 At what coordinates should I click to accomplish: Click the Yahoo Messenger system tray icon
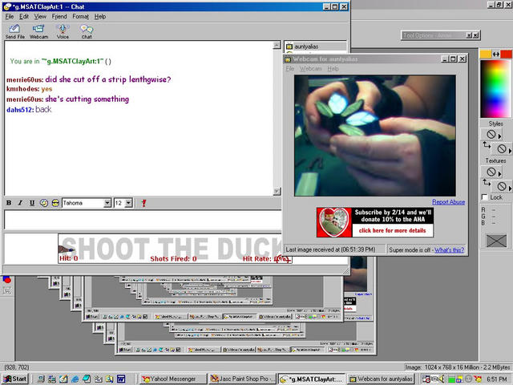coord(478,379)
